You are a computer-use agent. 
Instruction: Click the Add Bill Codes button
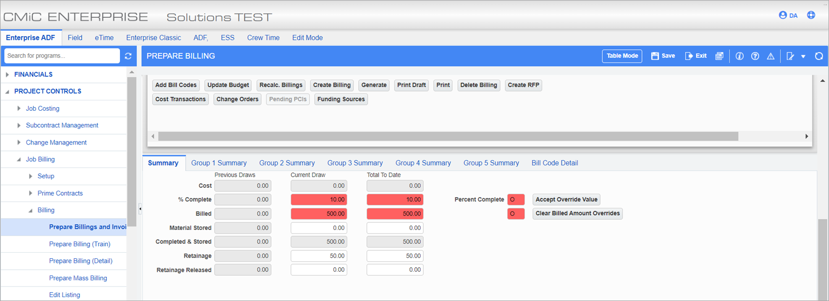(x=176, y=85)
